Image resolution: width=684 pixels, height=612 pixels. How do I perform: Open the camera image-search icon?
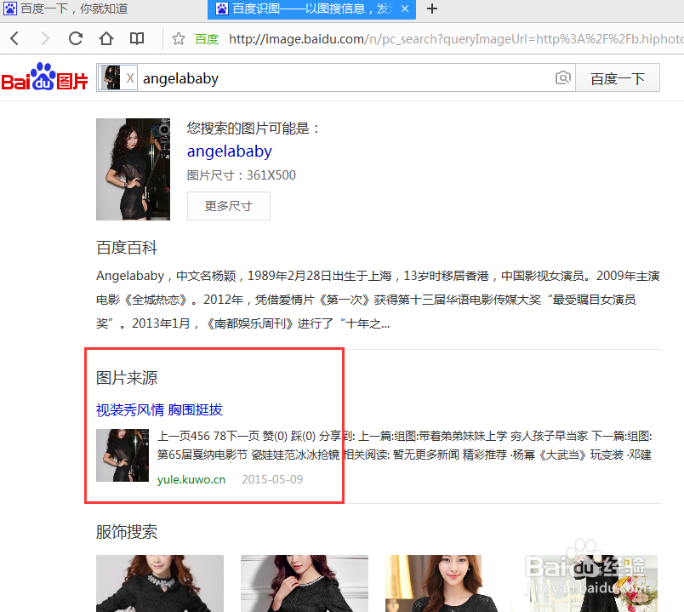(x=562, y=77)
